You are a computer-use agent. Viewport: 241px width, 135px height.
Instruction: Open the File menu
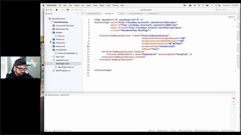pyautogui.click(x=60, y=5)
